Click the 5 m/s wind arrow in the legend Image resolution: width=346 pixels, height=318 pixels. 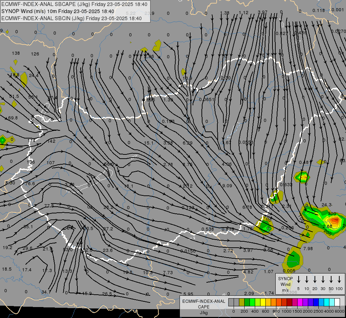299,279
